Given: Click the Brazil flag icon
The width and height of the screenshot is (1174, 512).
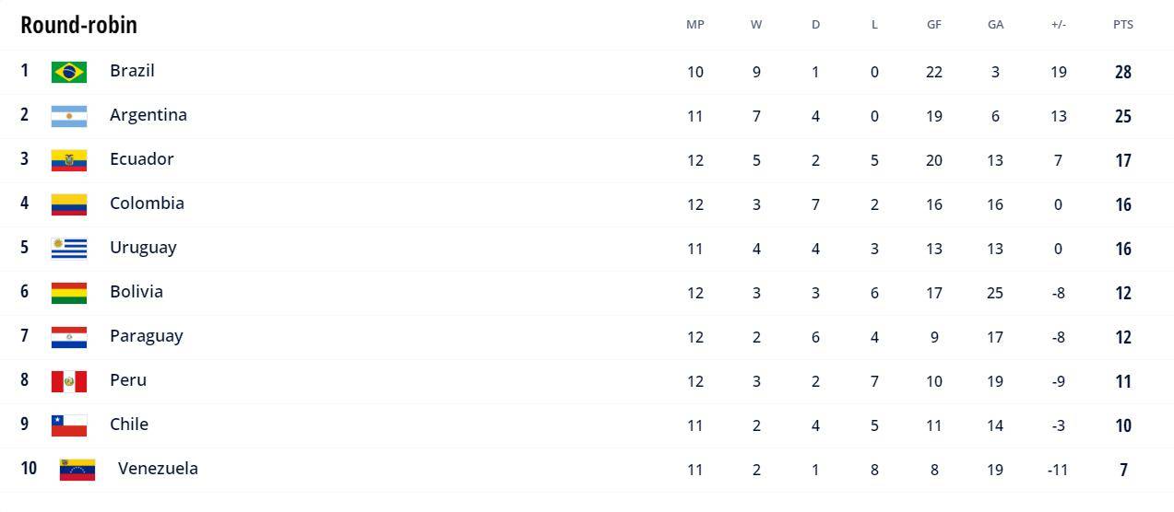Looking at the screenshot, I should coord(69,72).
